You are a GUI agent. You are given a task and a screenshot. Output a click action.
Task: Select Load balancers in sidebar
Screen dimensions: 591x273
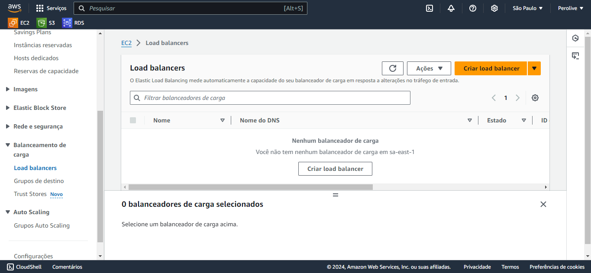35,168
